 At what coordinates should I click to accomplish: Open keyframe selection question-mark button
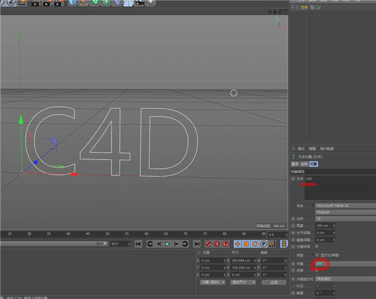[x=226, y=244]
